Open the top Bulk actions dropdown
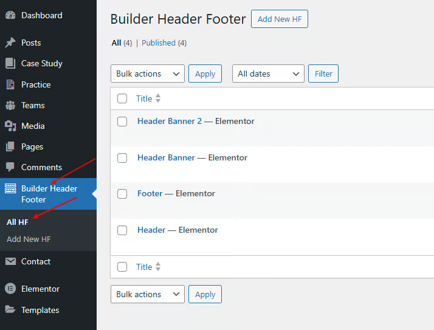The height and width of the screenshot is (330, 434). (x=148, y=74)
